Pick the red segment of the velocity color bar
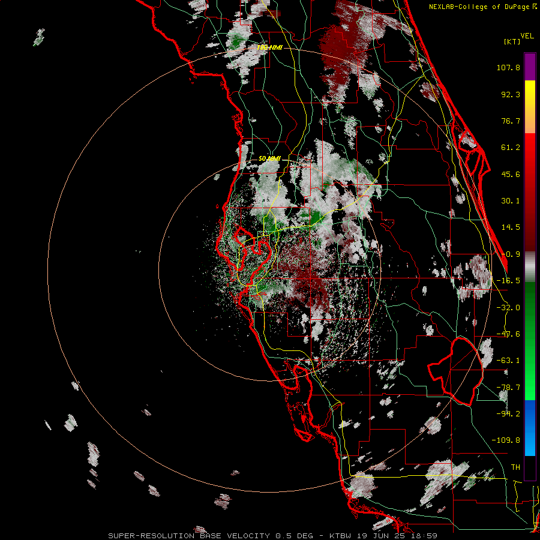The width and height of the screenshot is (540, 540). [530, 192]
